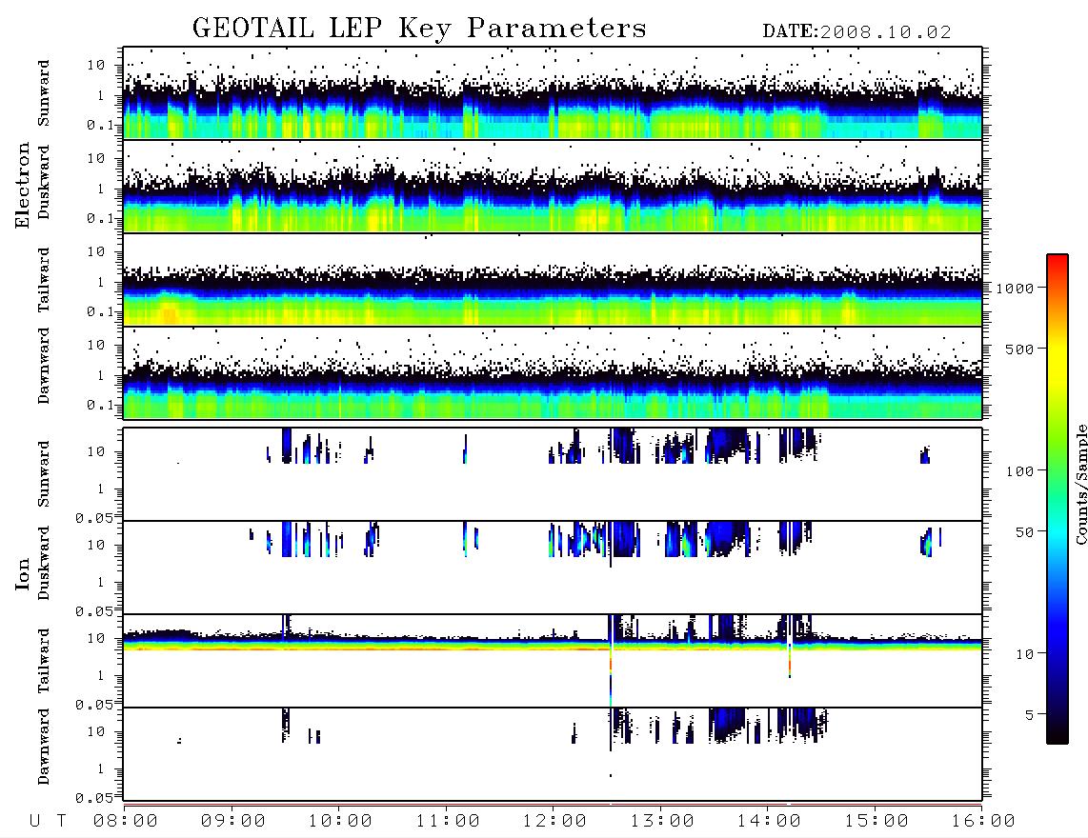Click the "GEOTAIL LEP Key Parameters" title

pos(419,29)
